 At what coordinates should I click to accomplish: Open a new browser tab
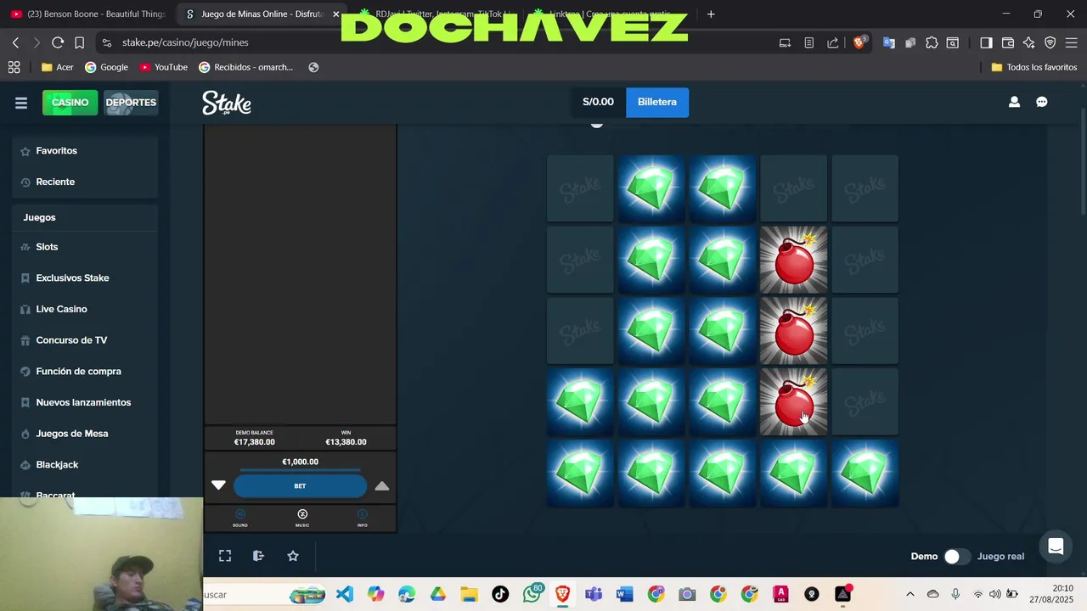click(x=711, y=14)
